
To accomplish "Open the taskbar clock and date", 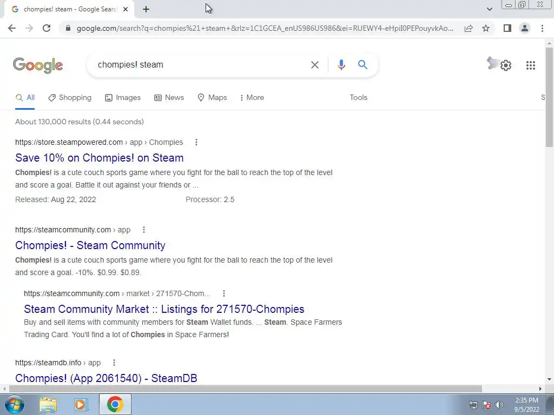I will coord(526,405).
